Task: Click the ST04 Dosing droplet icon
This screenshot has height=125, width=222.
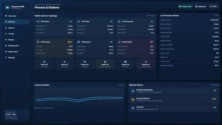Action: pyautogui.click(x=38, y=42)
